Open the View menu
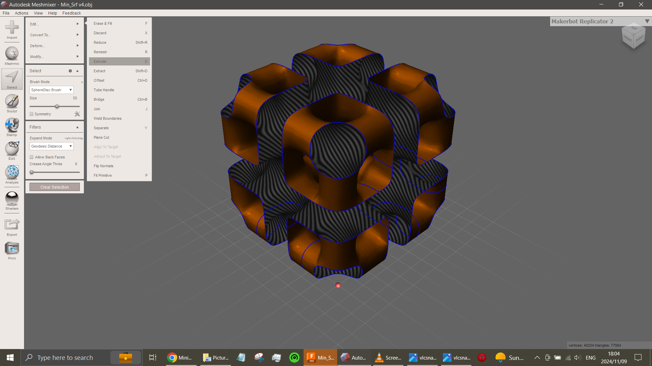Image resolution: width=652 pixels, height=366 pixels. (38, 13)
